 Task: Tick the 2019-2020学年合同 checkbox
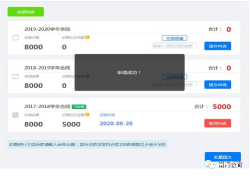pyautogui.click(x=15, y=38)
